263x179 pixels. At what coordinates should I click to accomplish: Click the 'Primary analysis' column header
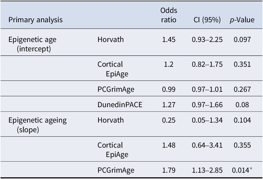(x=35, y=20)
